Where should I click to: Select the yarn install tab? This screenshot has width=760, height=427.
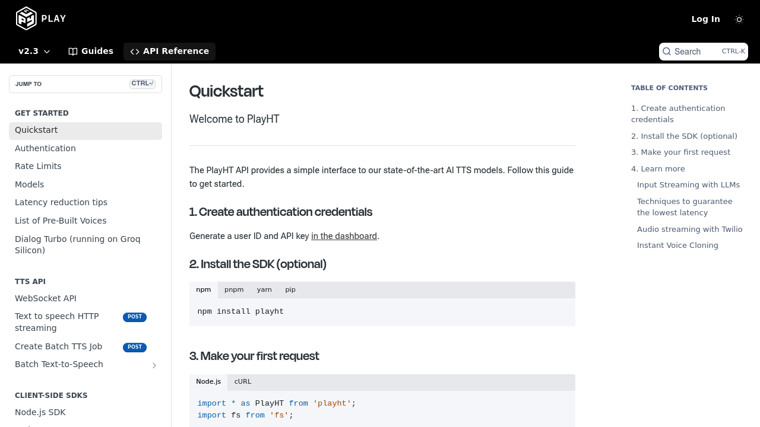[x=264, y=290]
